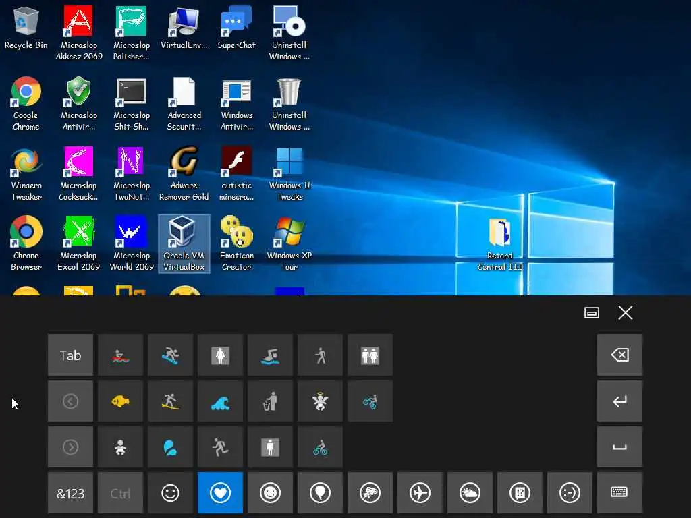Insert the tropical fish emoji

[120, 401]
